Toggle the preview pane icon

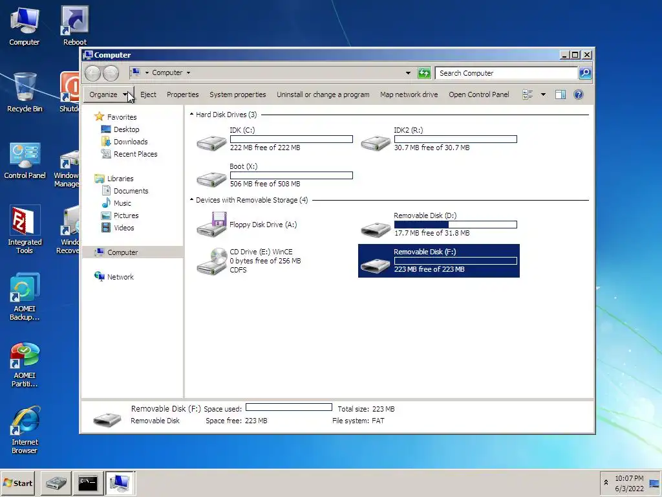coord(561,94)
